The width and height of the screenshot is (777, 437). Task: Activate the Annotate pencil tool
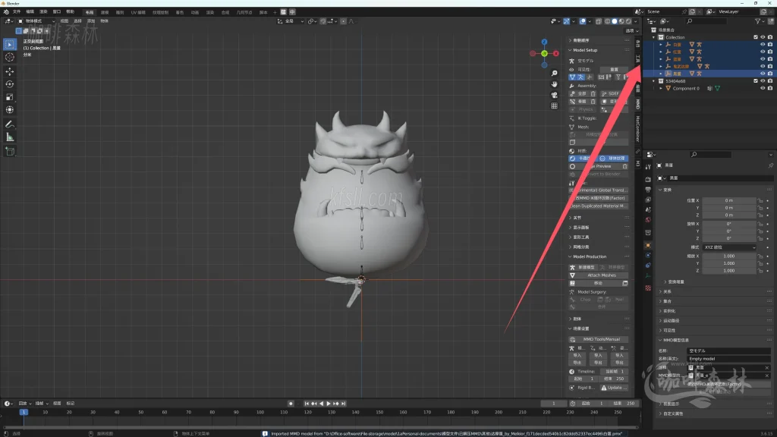coord(10,123)
